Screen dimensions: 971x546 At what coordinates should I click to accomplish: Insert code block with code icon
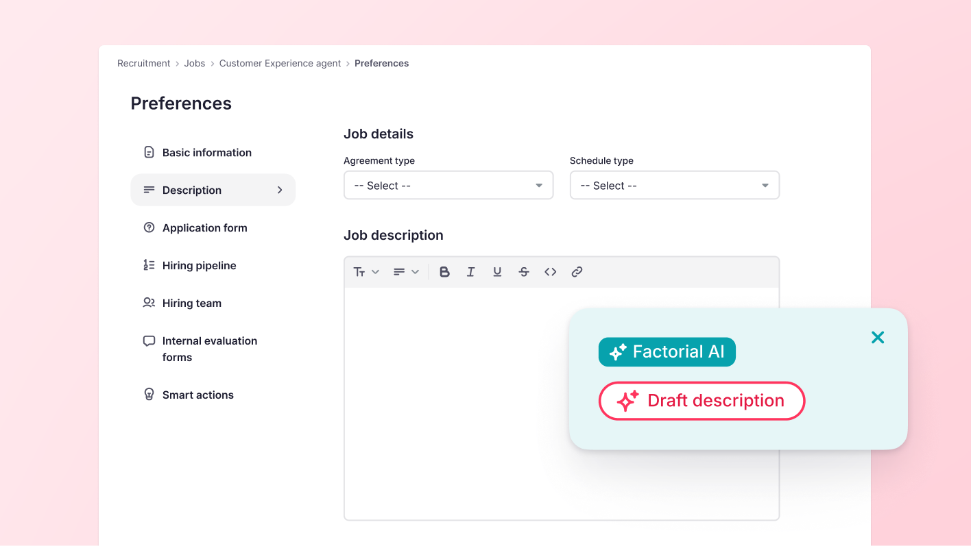(551, 272)
